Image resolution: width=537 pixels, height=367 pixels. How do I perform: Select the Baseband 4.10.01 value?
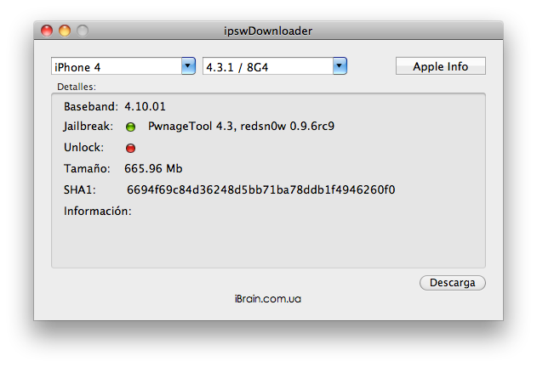[x=145, y=107]
